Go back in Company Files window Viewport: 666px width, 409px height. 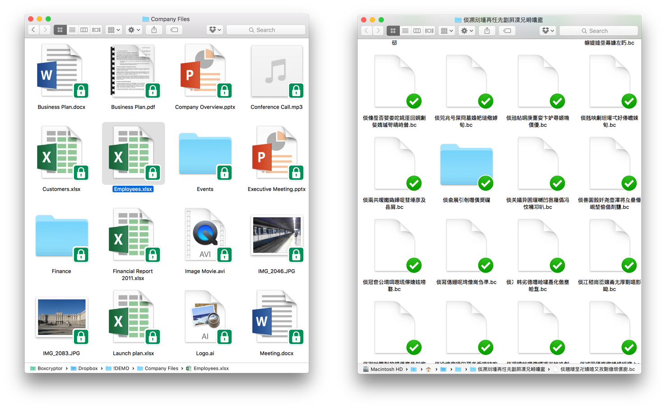(33, 30)
